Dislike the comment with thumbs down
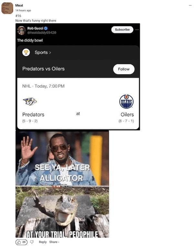The width and height of the screenshot is (194, 246). tap(32, 242)
